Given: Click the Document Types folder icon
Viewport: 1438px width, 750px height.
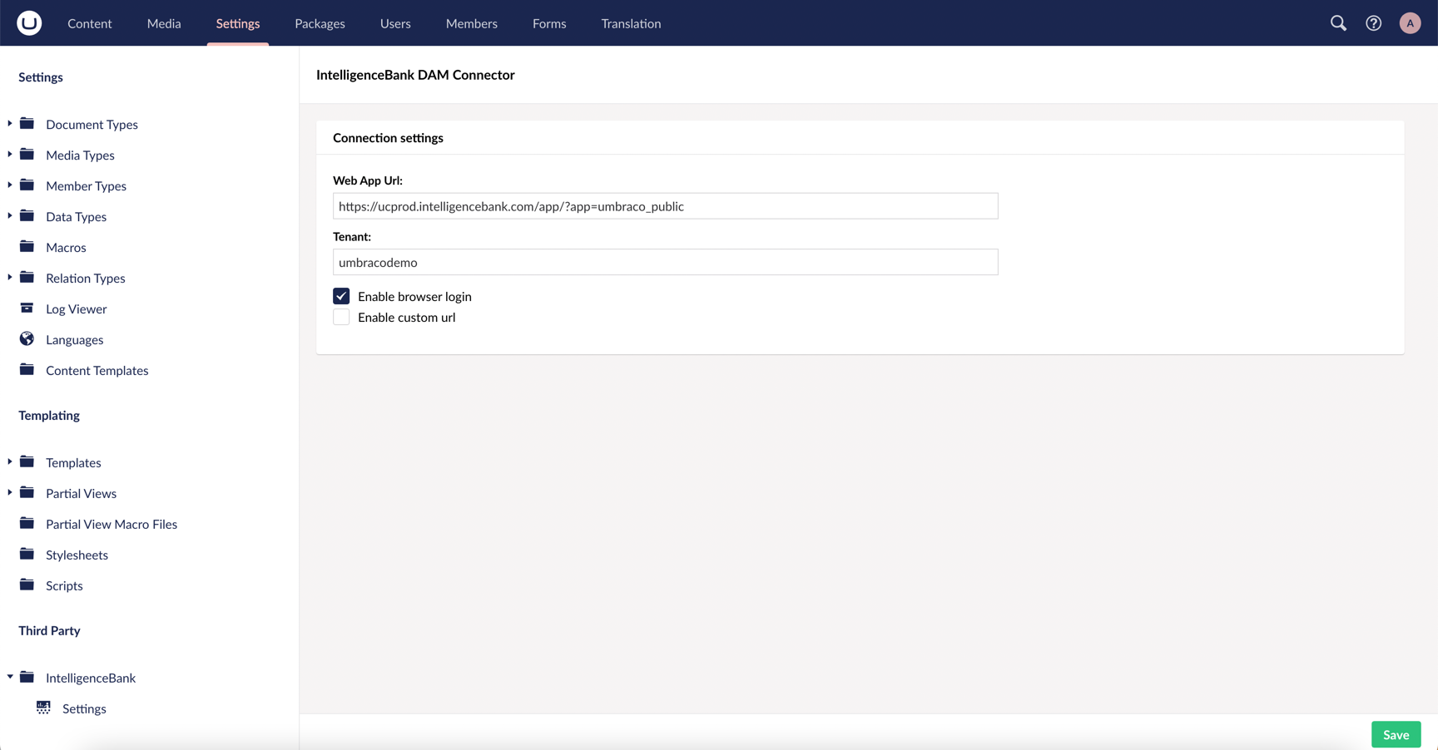Looking at the screenshot, I should [x=27, y=124].
